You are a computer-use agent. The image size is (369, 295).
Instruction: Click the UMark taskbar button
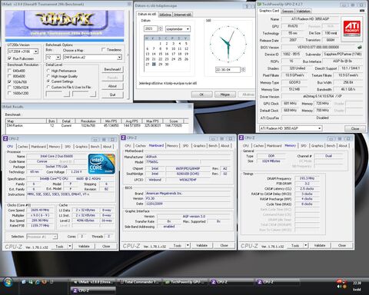(93, 282)
